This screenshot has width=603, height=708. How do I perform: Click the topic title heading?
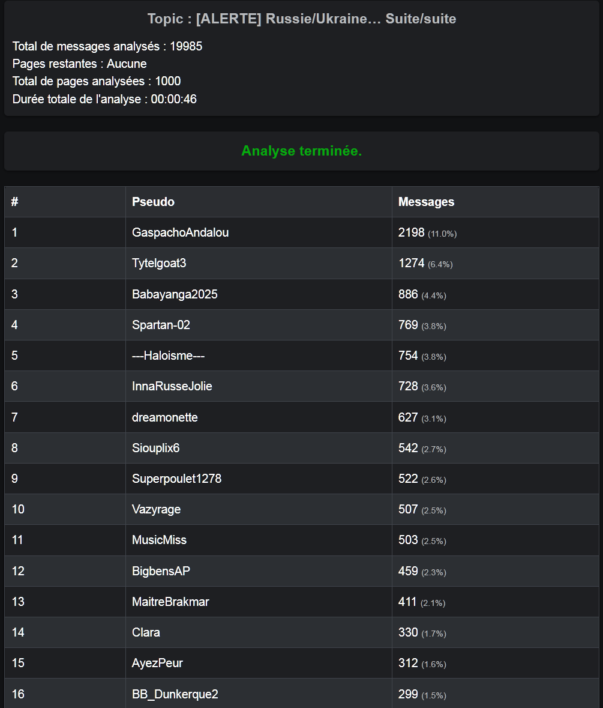(301, 19)
